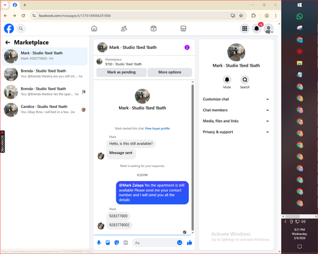The image size is (318, 254).
Task: Click the chat message scrollbar
Action: (x=193, y=157)
